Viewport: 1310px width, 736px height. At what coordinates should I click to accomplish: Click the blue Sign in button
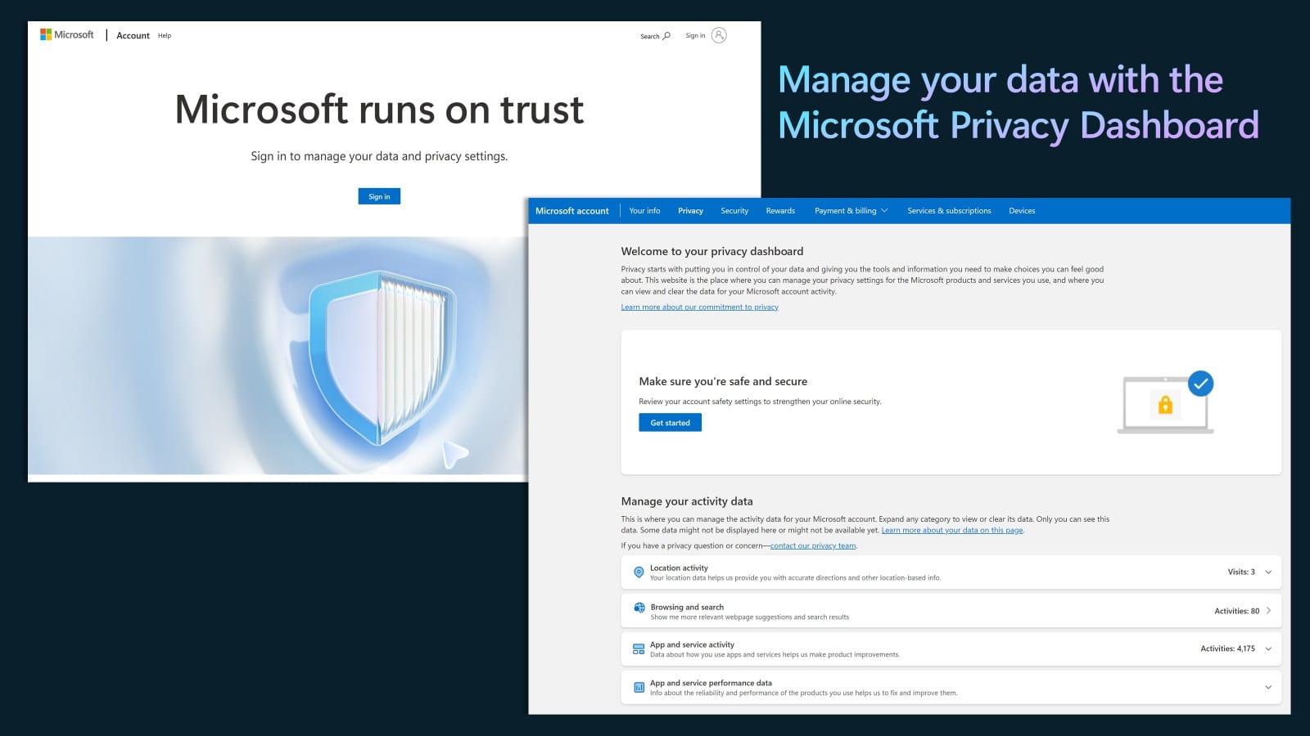tap(379, 196)
